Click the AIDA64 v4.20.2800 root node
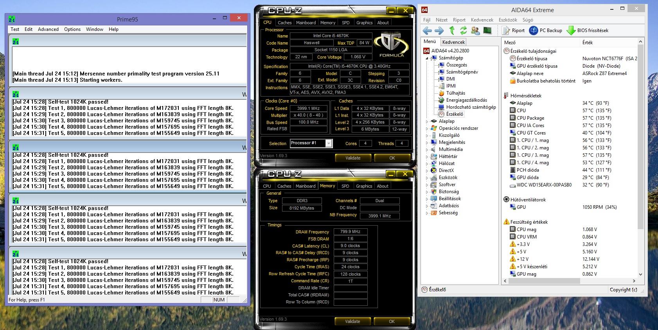658x330 pixels. pos(446,51)
